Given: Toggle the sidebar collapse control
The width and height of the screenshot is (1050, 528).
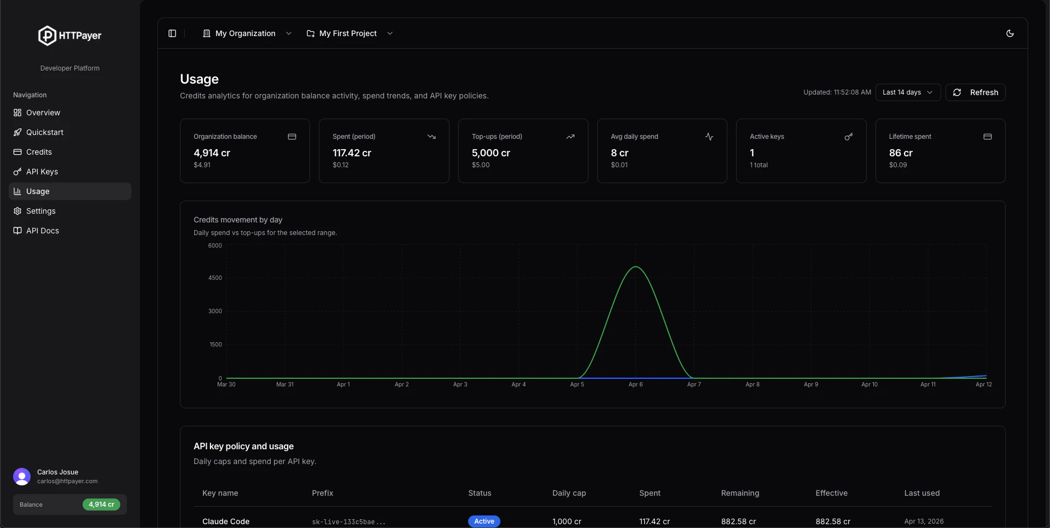Looking at the screenshot, I should pyautogui.click(x=172, y=33).
